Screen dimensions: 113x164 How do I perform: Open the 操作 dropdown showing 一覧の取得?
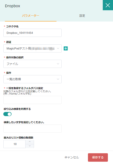tap(32, 79)
